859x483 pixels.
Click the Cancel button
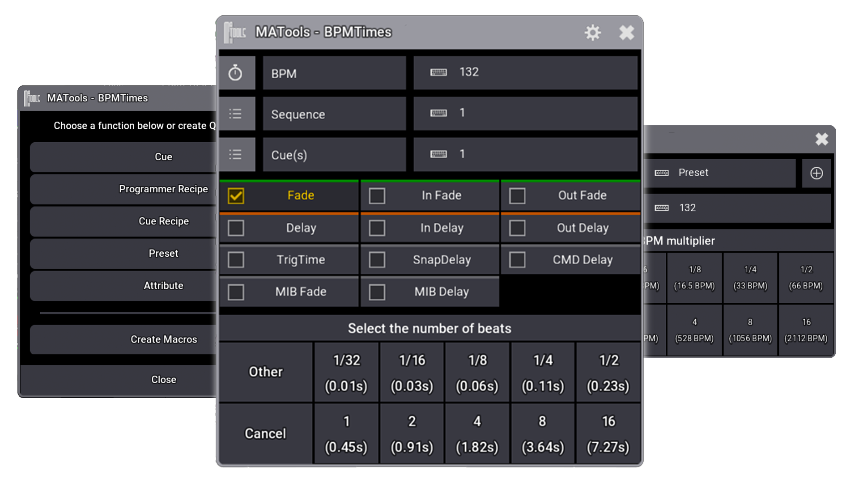tap(266, 433)
